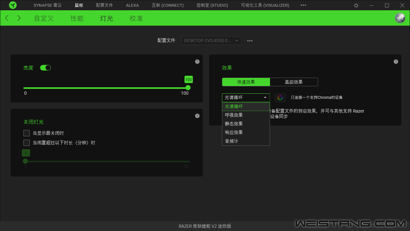Show more top tabs with ellipsis

pos(303,5)
